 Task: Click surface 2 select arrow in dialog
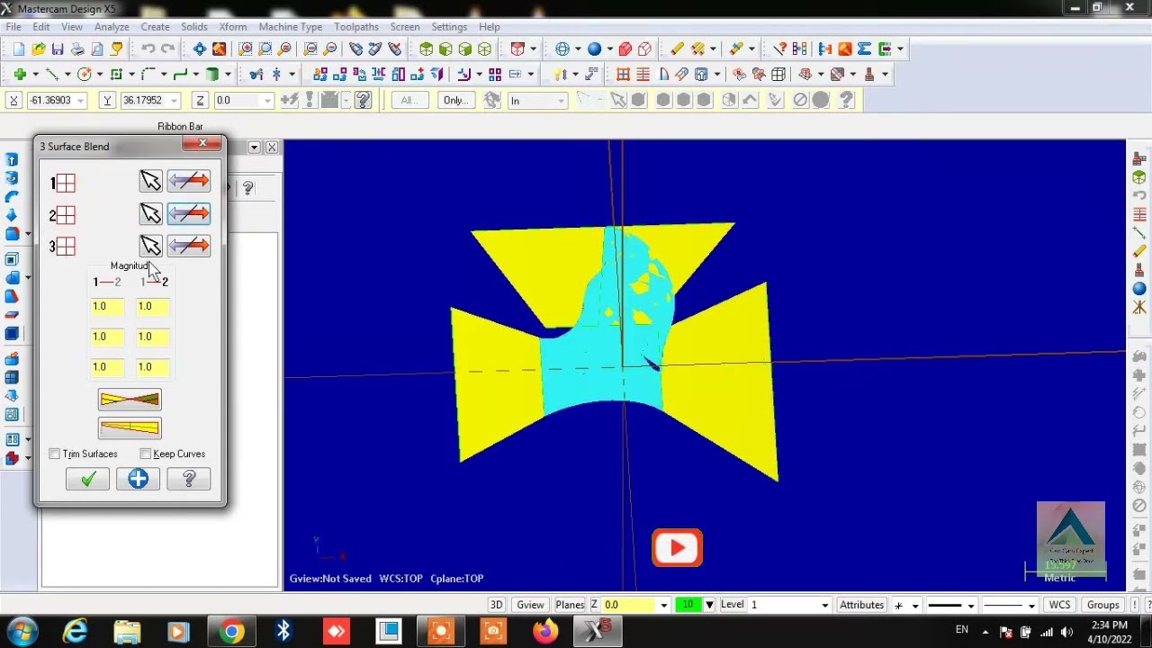150,214
